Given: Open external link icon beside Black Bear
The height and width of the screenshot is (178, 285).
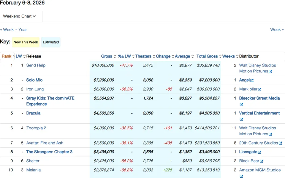Looking at the screenshot, I should click(x=261, y=161).
